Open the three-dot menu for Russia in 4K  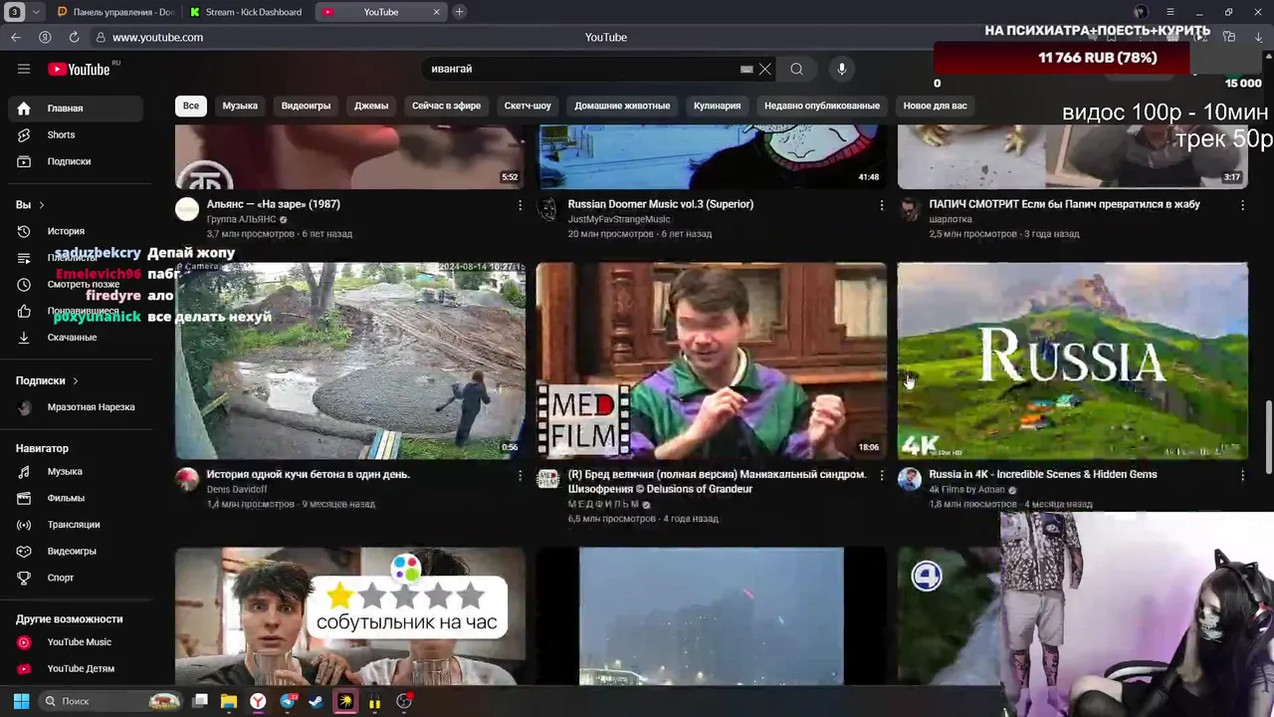tap(1242, 476)
